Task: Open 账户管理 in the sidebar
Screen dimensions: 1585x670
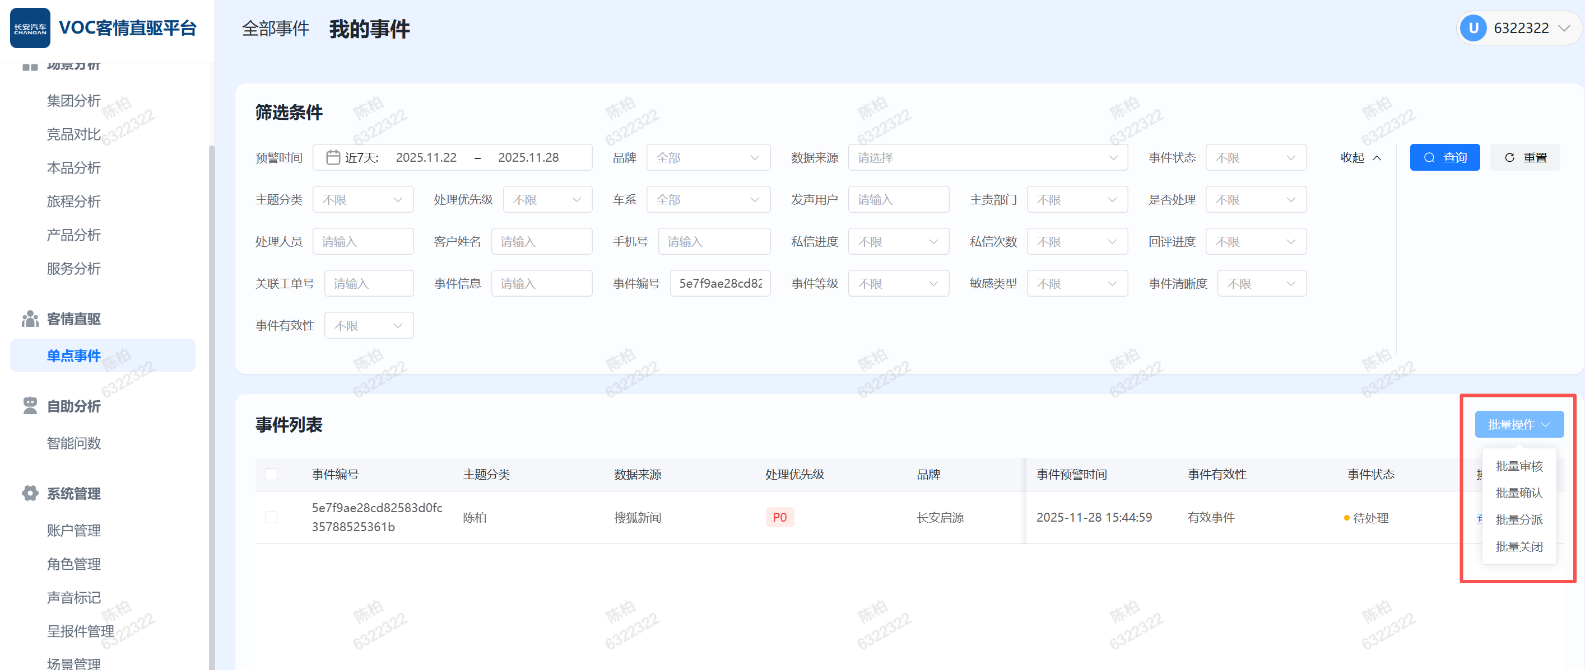Action: pos(74,530)
